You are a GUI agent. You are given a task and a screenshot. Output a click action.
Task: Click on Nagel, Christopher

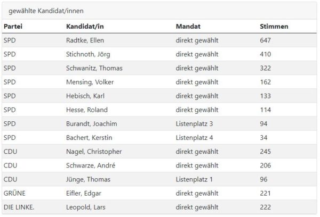[94, 152]
